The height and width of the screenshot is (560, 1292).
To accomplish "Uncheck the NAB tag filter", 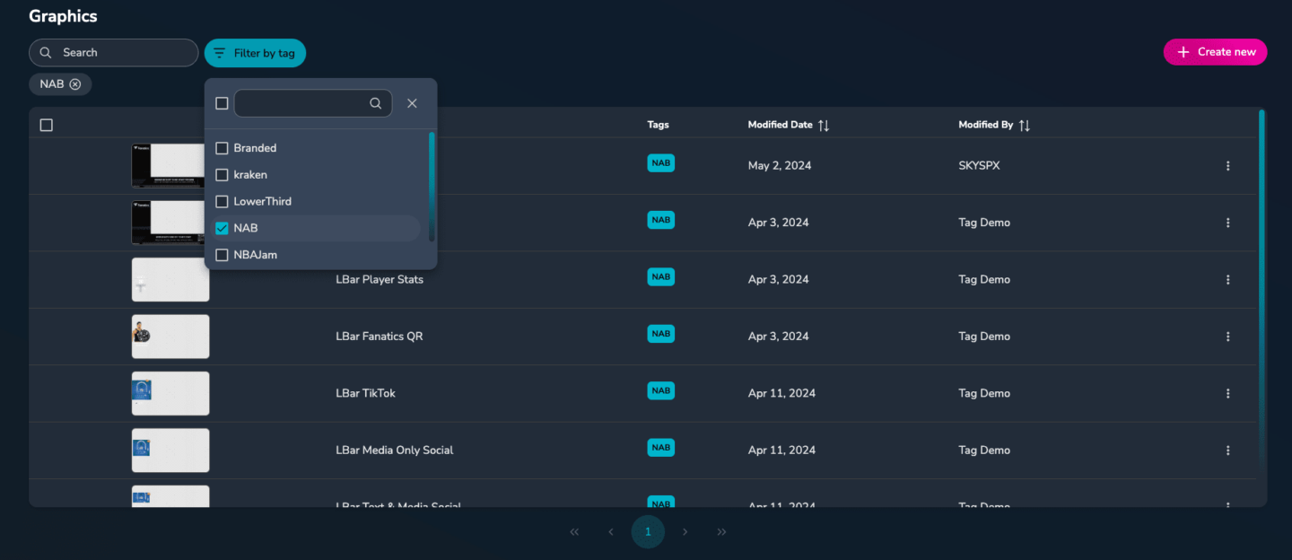I will point(222,228).
